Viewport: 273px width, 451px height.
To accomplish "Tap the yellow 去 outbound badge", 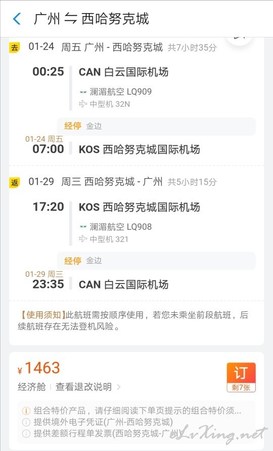I will coord(14,47).
